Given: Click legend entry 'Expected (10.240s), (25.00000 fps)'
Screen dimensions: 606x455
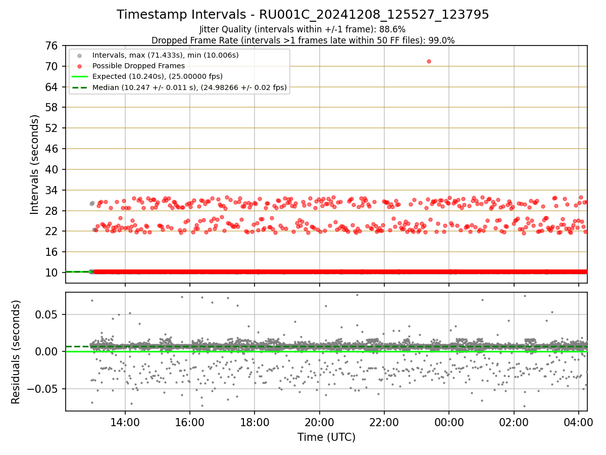Looking at the screenshot, I should (x=158, y=76).
